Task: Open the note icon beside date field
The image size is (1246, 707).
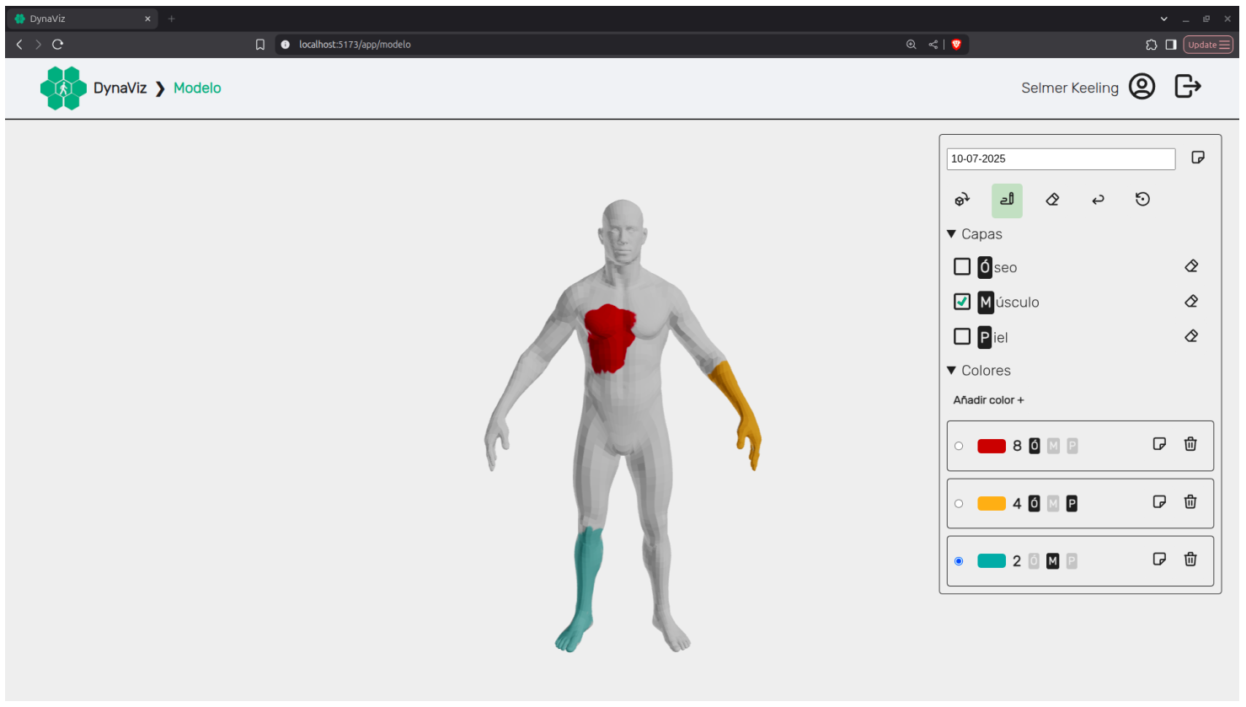Action: click(1198, 158)
